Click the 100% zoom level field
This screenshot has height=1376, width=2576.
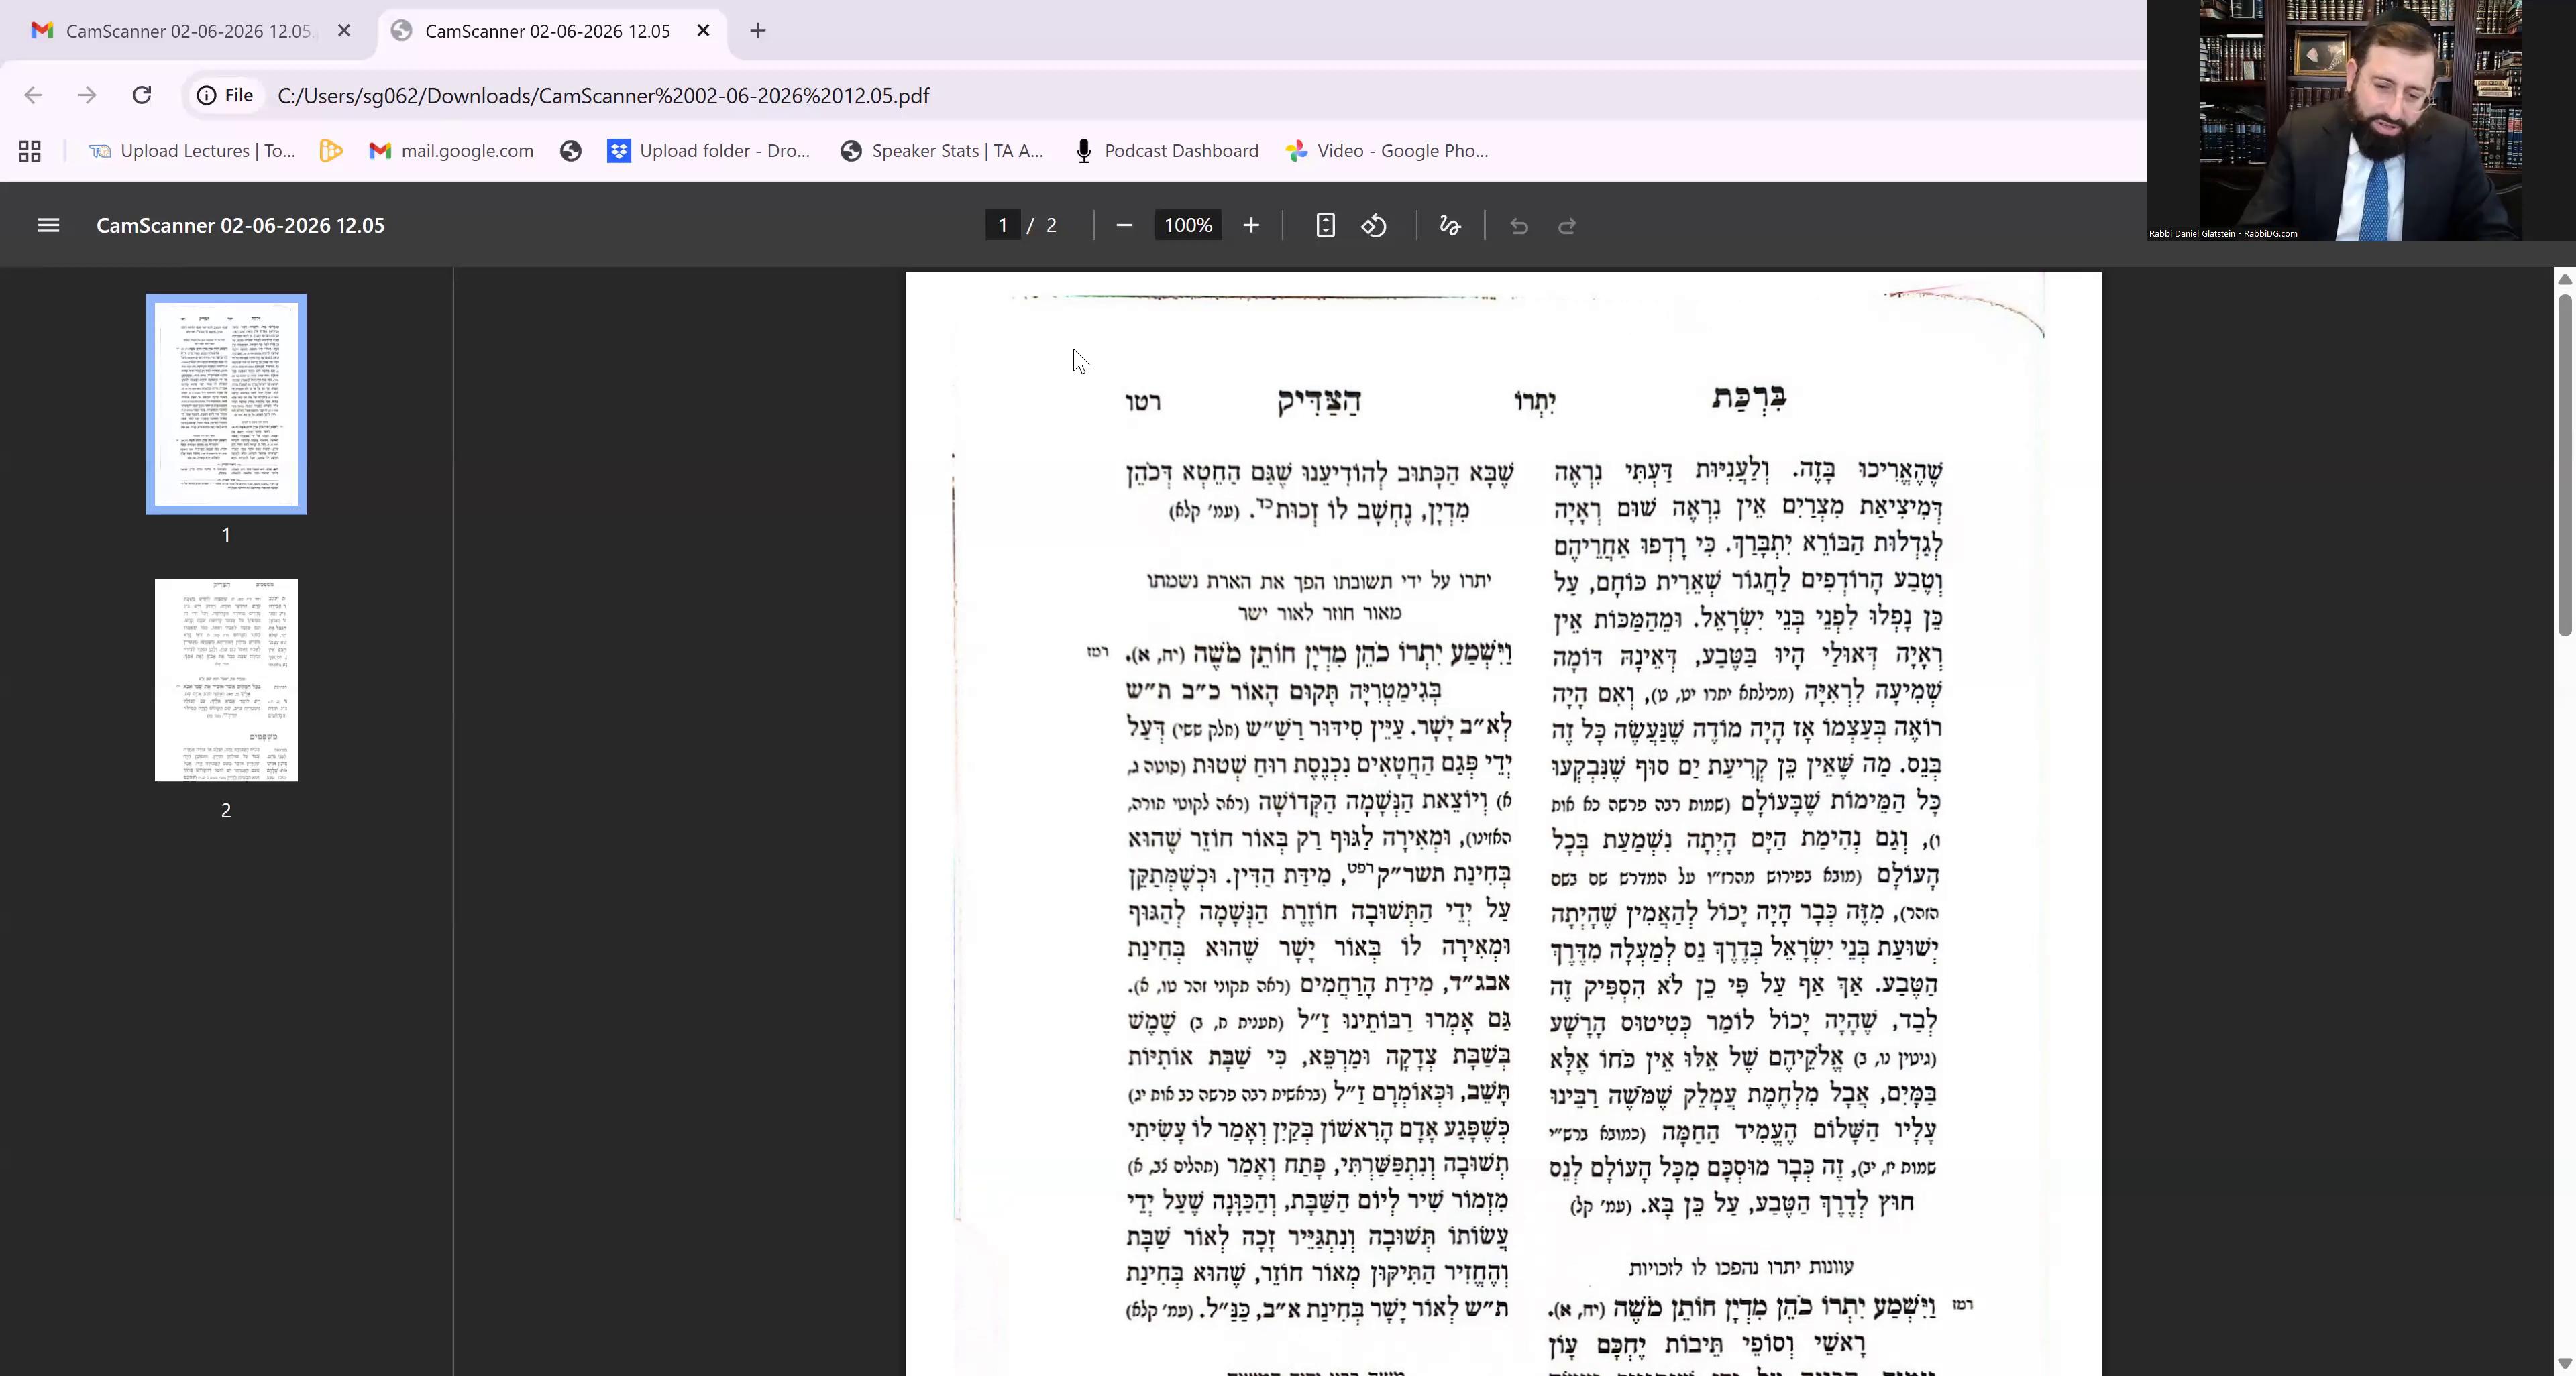click(1188, 226)
